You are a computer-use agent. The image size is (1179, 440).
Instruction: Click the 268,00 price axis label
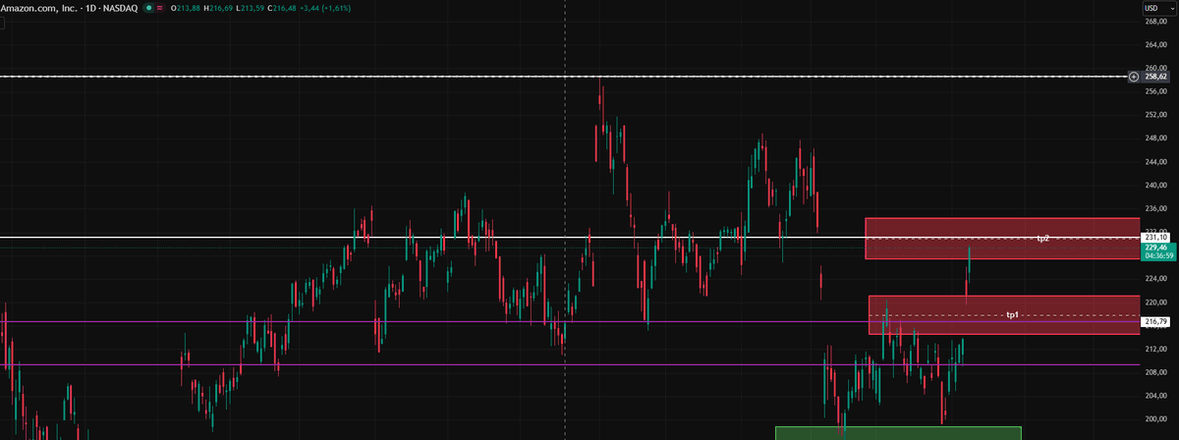(x=1156, y=21)
